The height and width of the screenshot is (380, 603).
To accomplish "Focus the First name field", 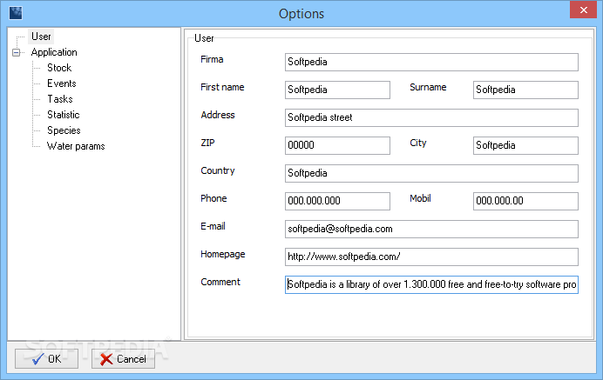I will (337, 90).
